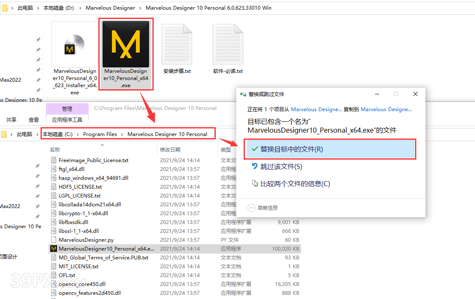
Task: Click the LGPL_LICENSE.txt file icon
Action: [x=54, y=195]
